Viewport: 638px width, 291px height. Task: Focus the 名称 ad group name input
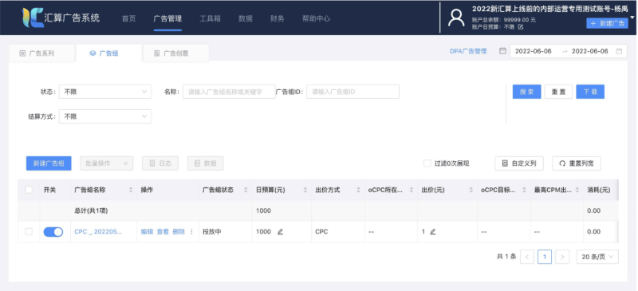pyautogui.click(x=229, y=92)
